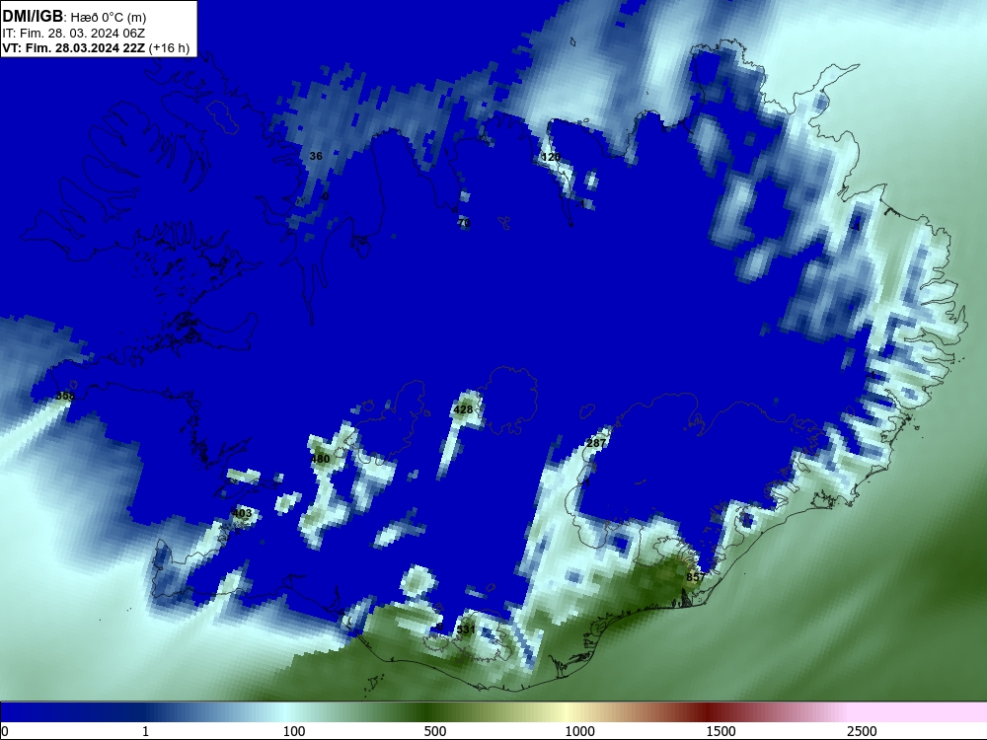Screen dimensions: 987x740
Task: Click the 126 value on the north coast
Action: 551,157
